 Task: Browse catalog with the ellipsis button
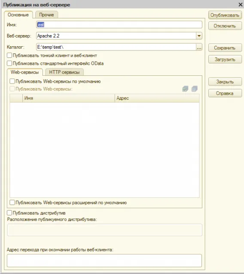(x=199, y=47)
